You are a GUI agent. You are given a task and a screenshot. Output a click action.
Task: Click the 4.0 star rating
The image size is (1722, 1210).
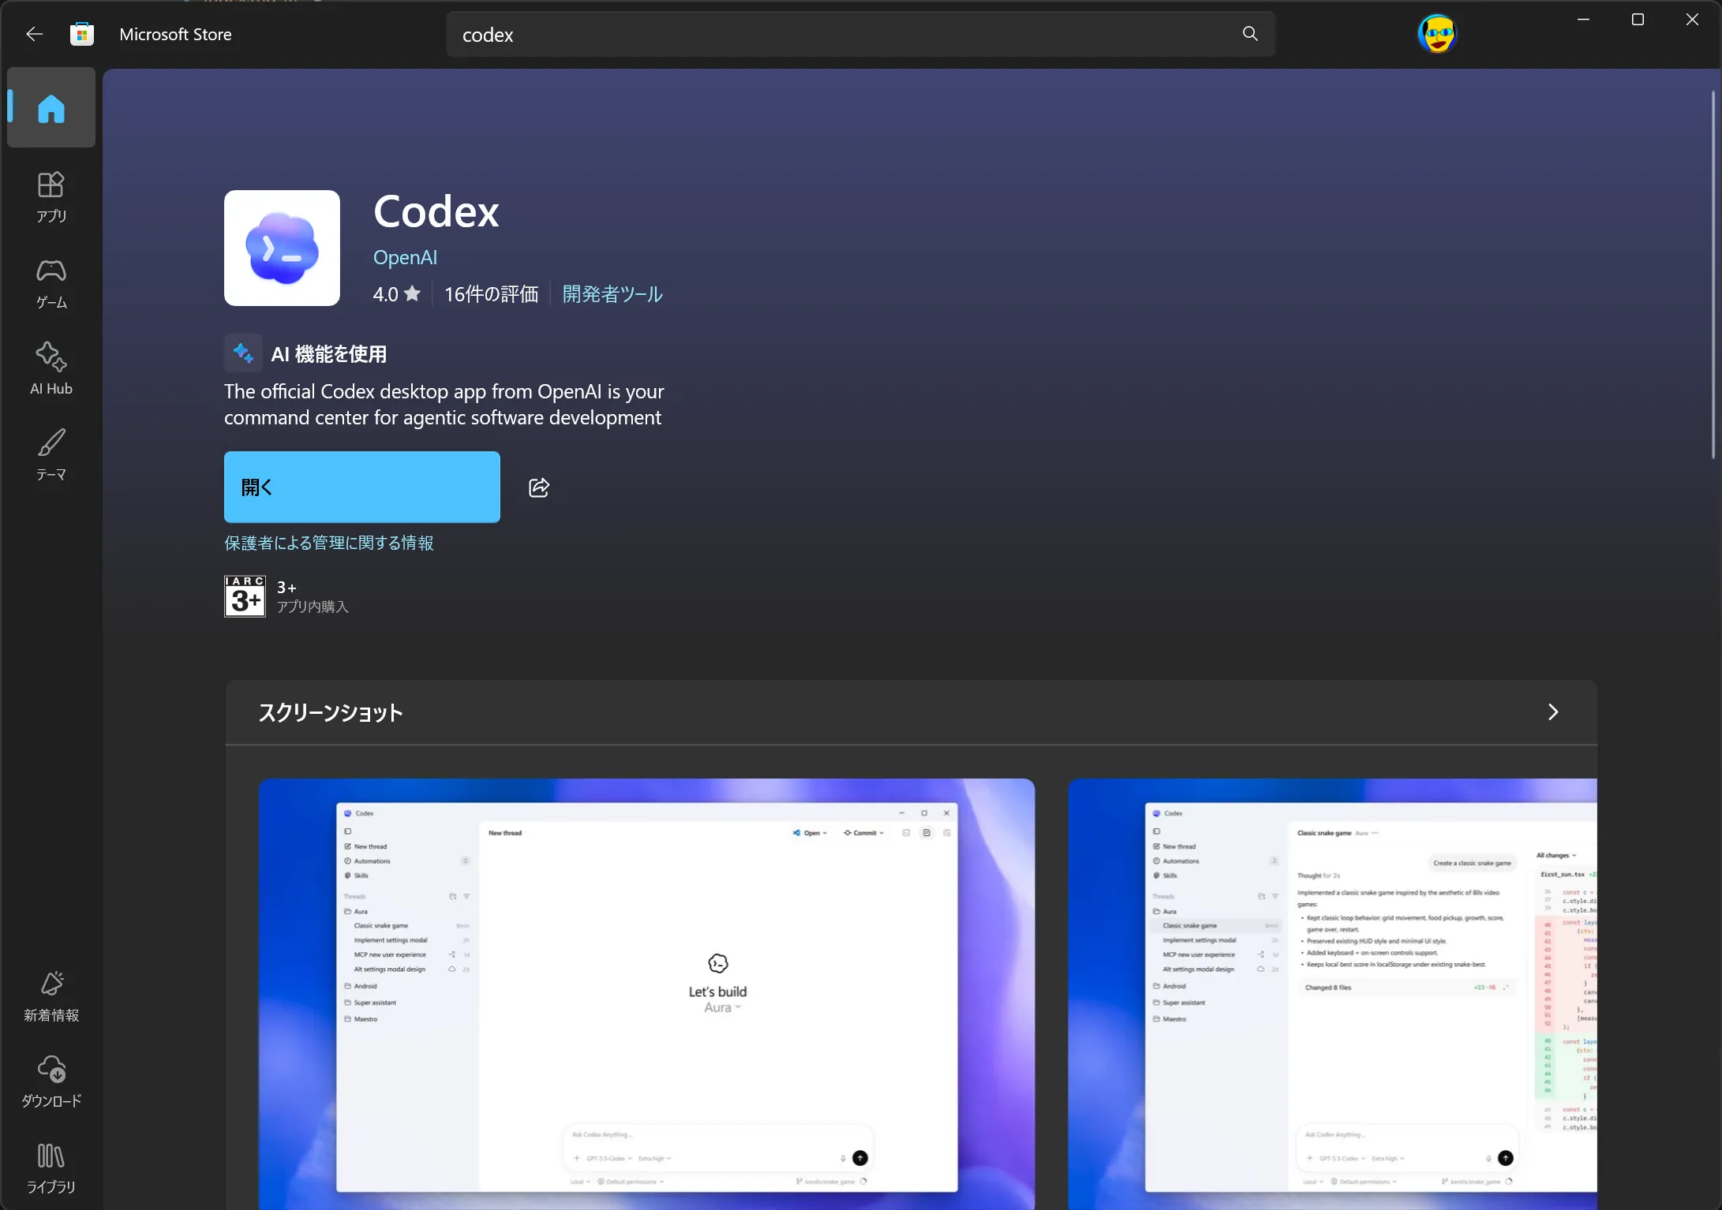396,294
